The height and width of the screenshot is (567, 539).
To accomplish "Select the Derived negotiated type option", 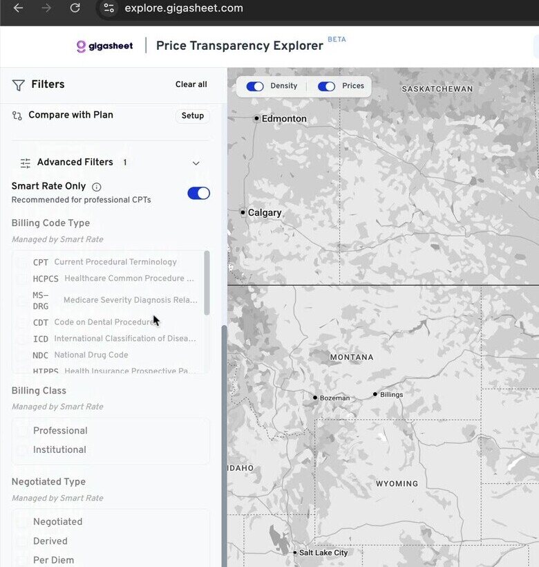I will point(22,541).
